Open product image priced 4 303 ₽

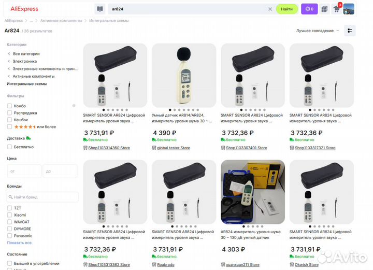253,192
